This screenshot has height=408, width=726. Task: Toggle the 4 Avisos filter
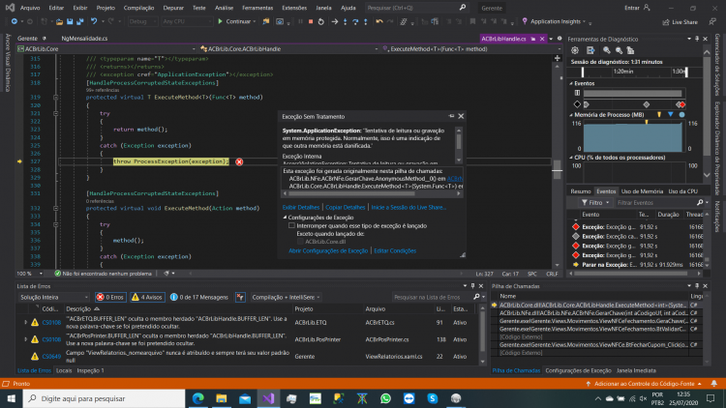pyautogui.click(x=147, y=297)
